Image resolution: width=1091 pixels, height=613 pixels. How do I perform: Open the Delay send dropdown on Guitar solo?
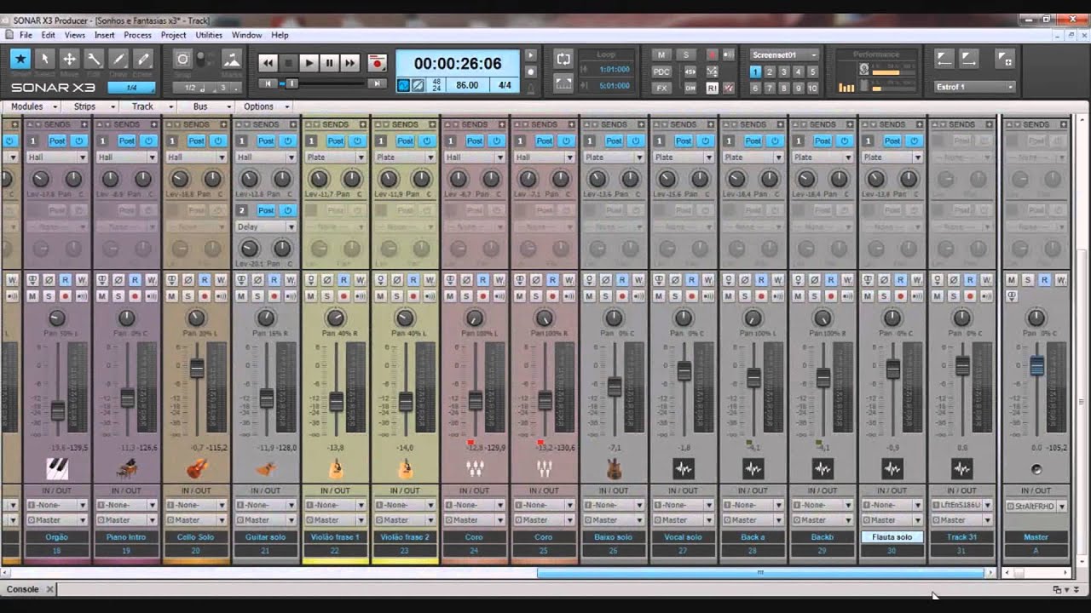(x=265, y=226)
